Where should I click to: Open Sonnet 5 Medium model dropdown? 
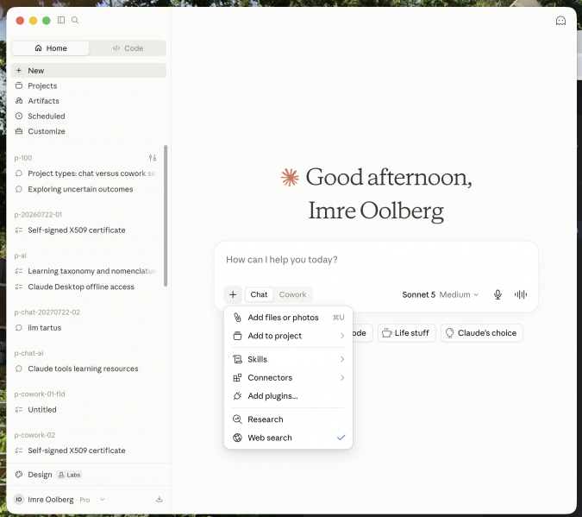tap(441, 294)
